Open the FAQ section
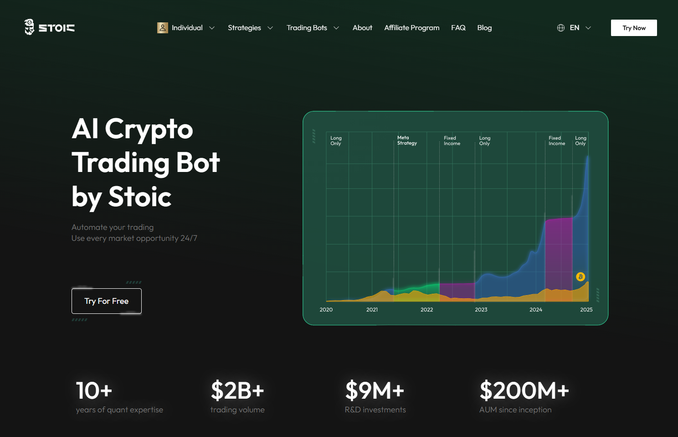678x437 pixels. (x=458, y=28)
